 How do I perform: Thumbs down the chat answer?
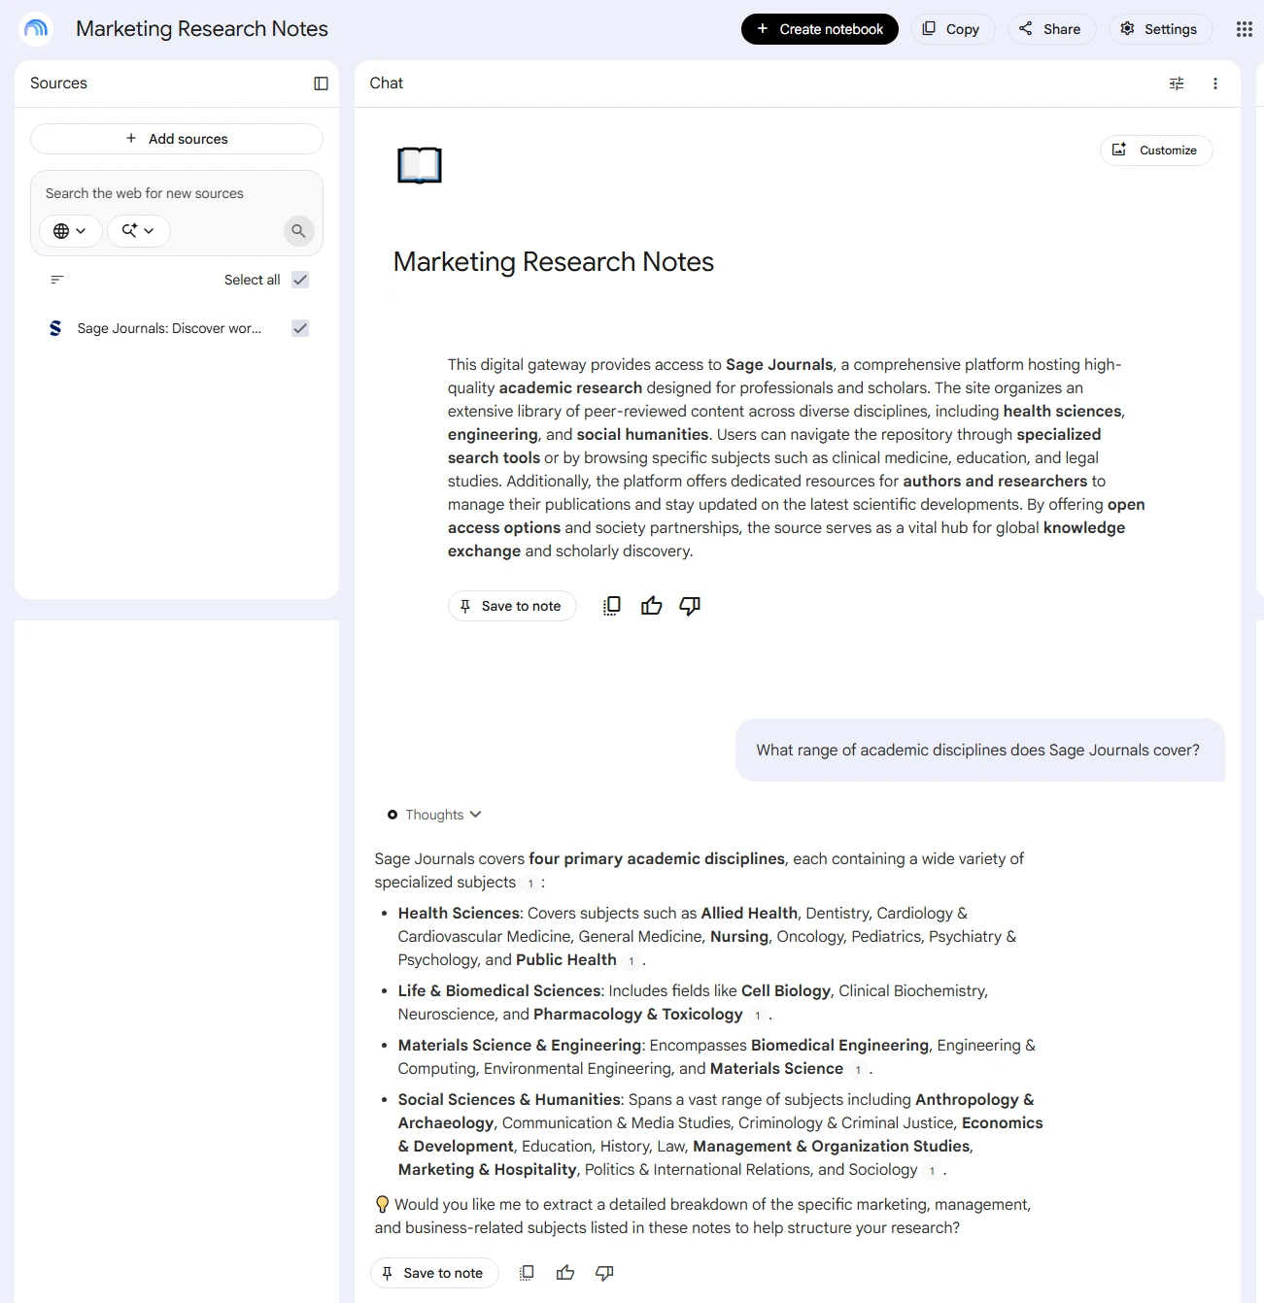pos(604,1273)
